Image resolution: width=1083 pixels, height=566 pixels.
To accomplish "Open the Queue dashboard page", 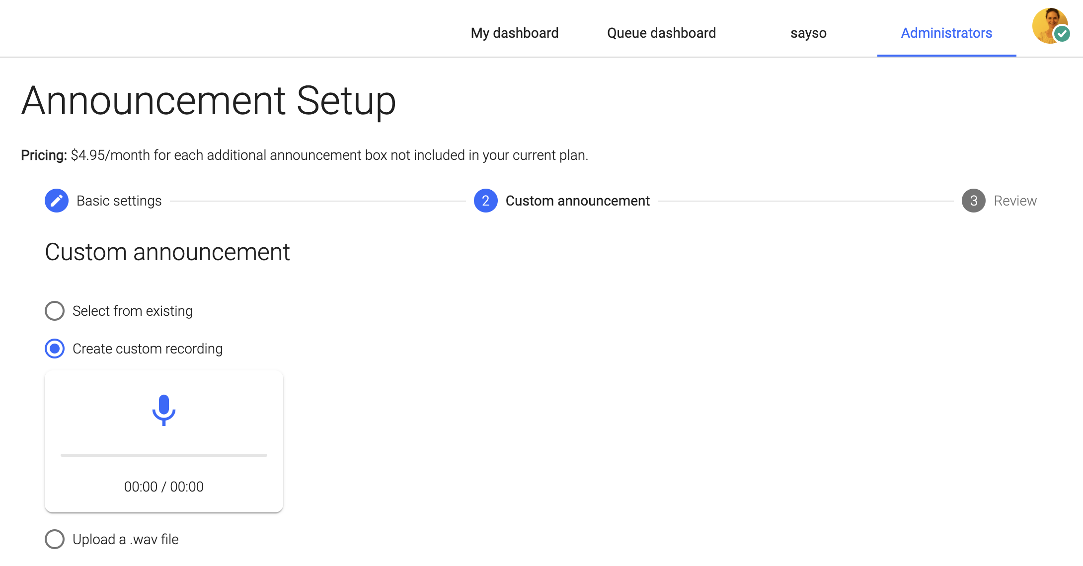I will (x=661, y=32).
